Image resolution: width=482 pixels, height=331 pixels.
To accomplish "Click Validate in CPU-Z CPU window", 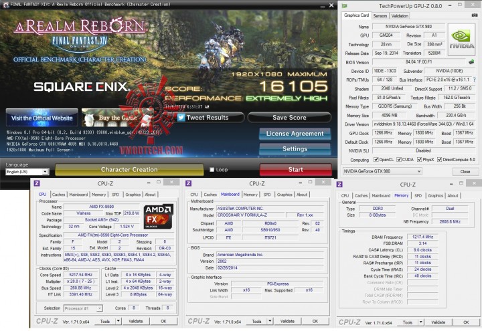I will (x=135, y=321).
